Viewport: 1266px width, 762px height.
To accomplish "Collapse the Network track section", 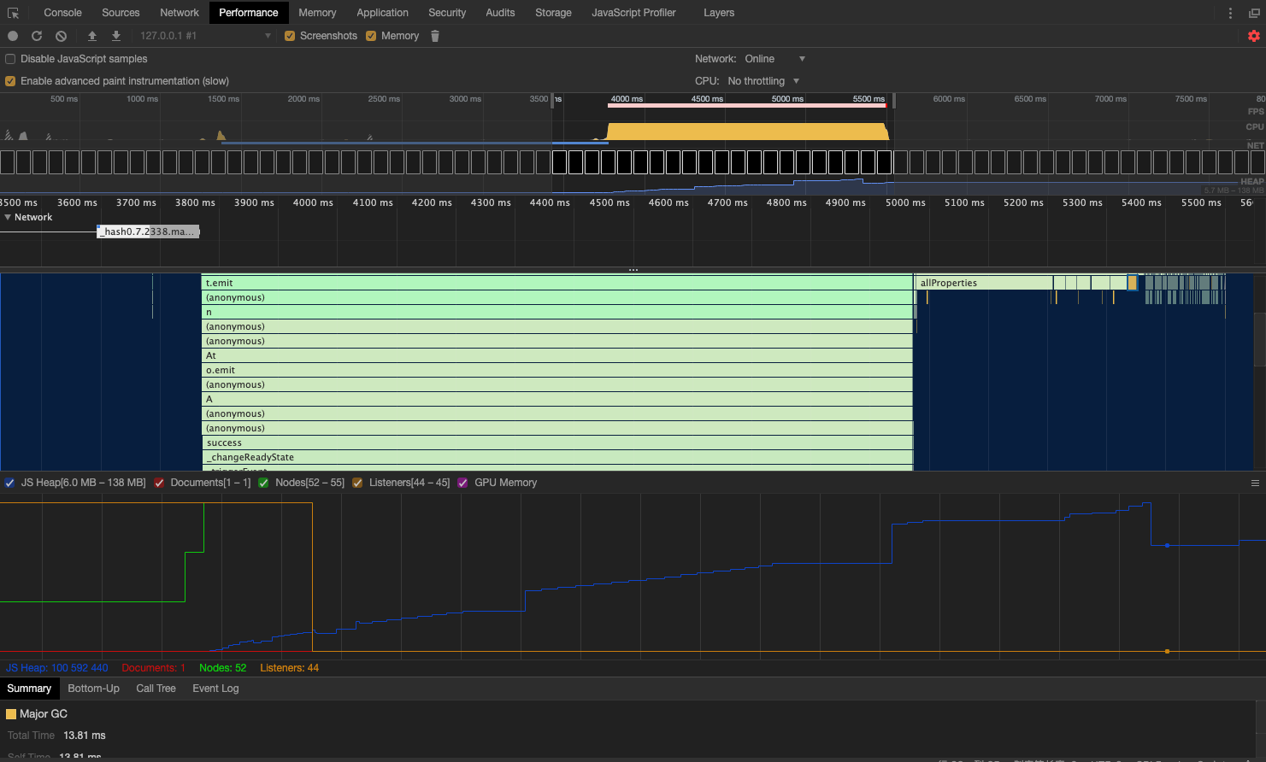I will tap(8, 217).
